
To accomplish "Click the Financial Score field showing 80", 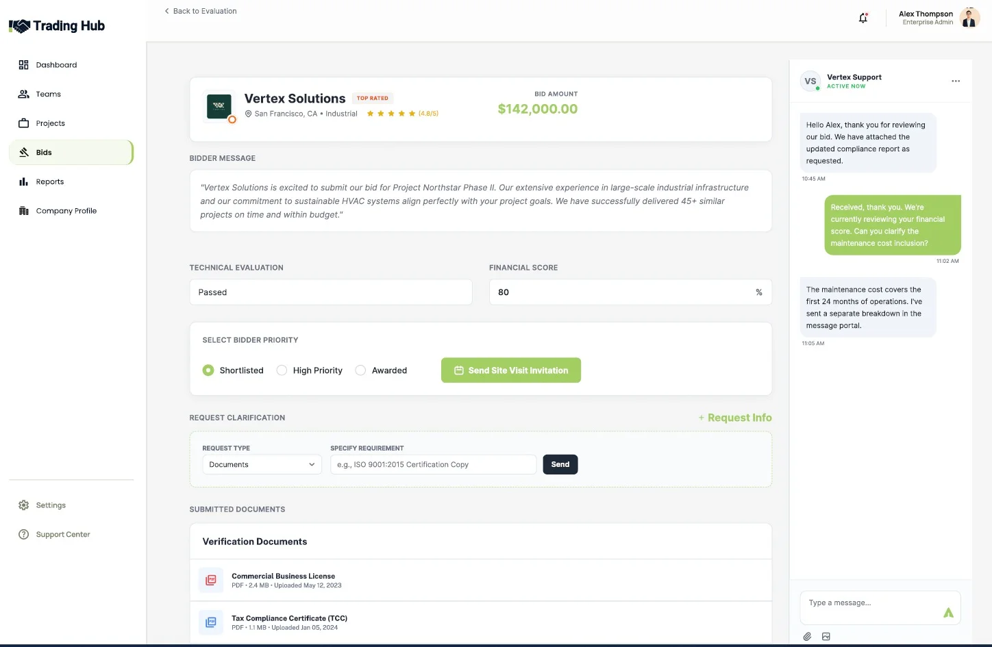I will tap(630, 292).
